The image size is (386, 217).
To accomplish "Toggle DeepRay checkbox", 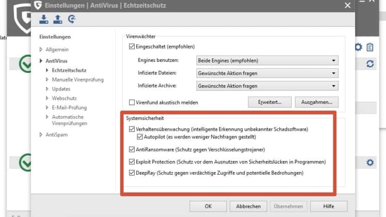I will point(132,173).
